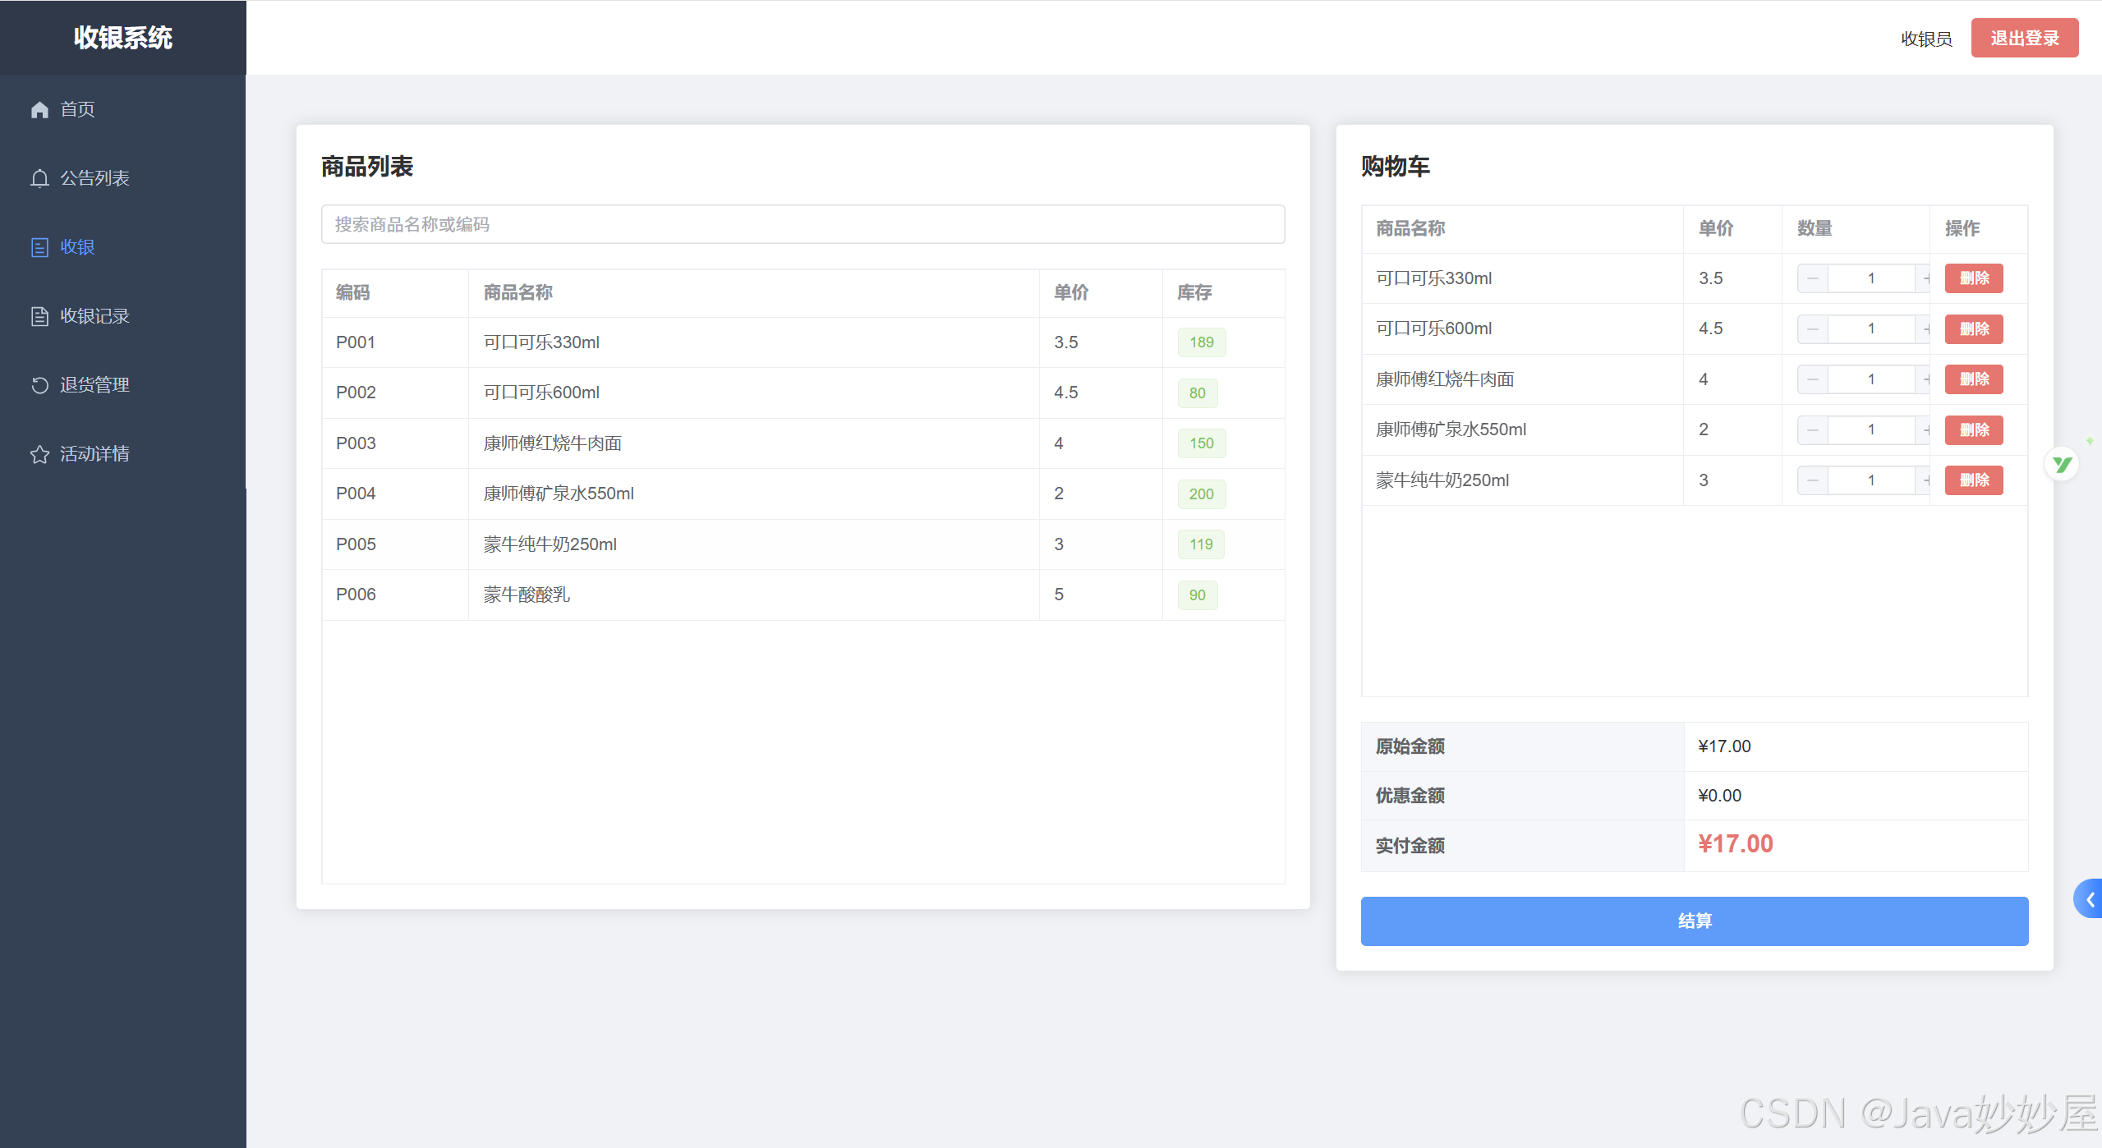Remove 康师傅矿泉水550ml from the cart

point(1973,430)
